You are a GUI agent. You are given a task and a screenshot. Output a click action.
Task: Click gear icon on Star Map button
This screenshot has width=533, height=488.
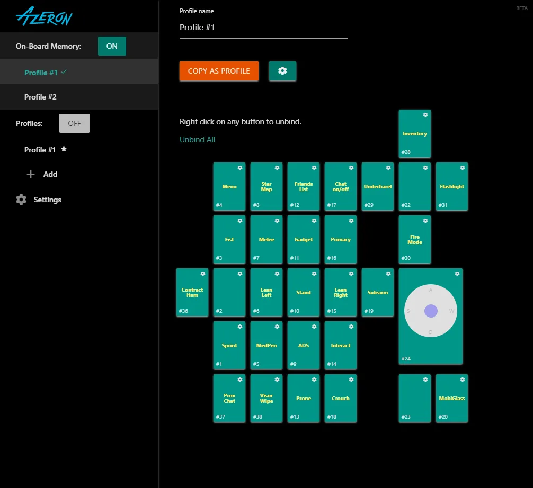pos(277,168)
